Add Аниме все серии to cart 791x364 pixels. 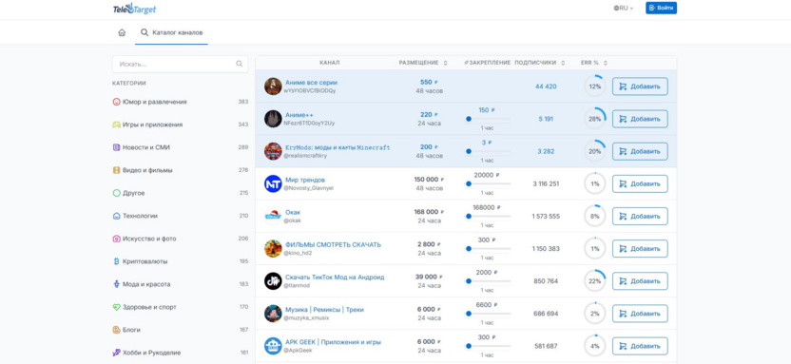coord(640,86)
